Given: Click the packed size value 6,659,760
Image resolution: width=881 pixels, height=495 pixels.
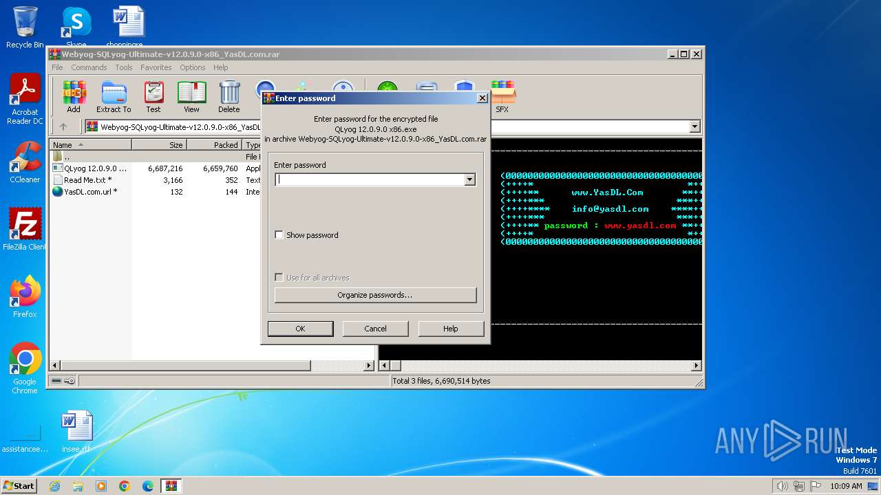Looking at the screenshot, I should point(220,168).
